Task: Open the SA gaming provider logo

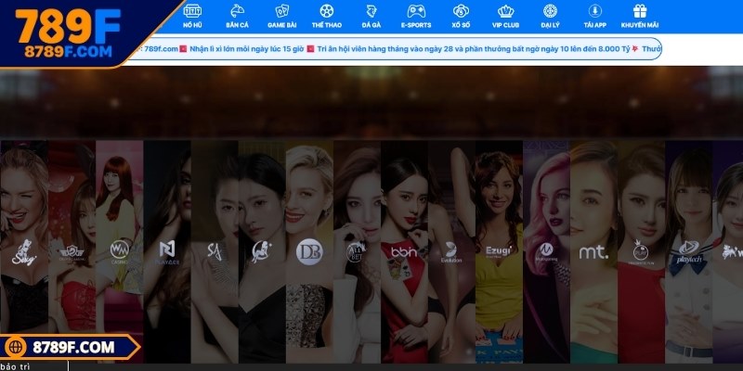Action: 215,251
